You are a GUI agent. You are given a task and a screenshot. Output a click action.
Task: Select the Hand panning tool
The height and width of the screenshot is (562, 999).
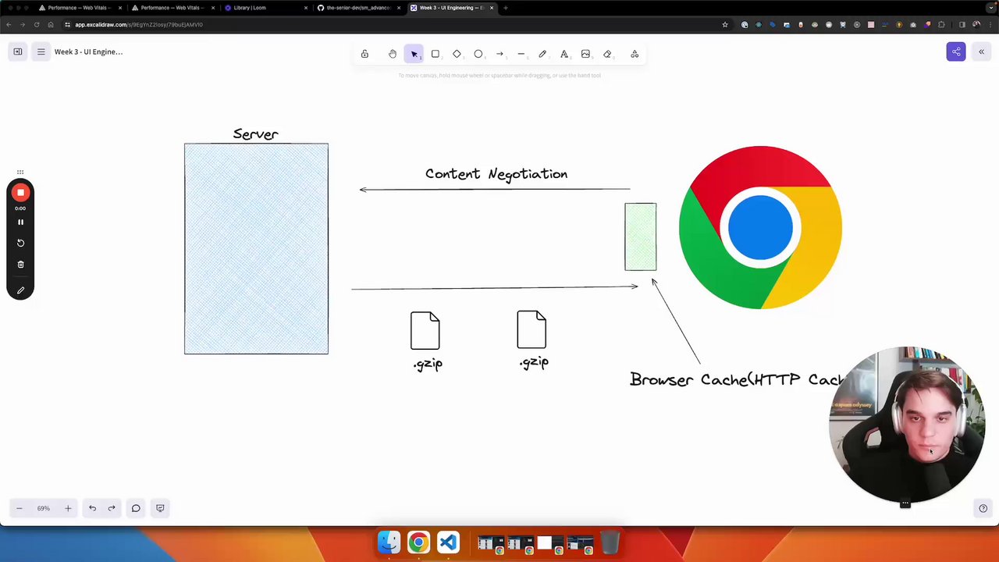[393, 54]
